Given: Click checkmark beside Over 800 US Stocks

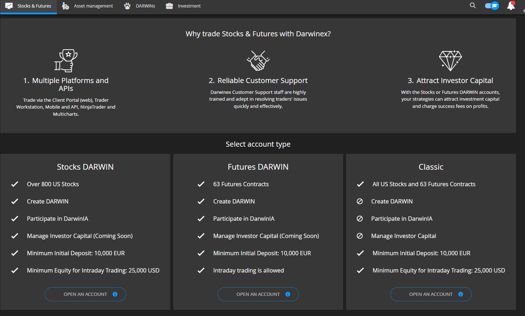Looking at the screenshot, I should [15, 184].
